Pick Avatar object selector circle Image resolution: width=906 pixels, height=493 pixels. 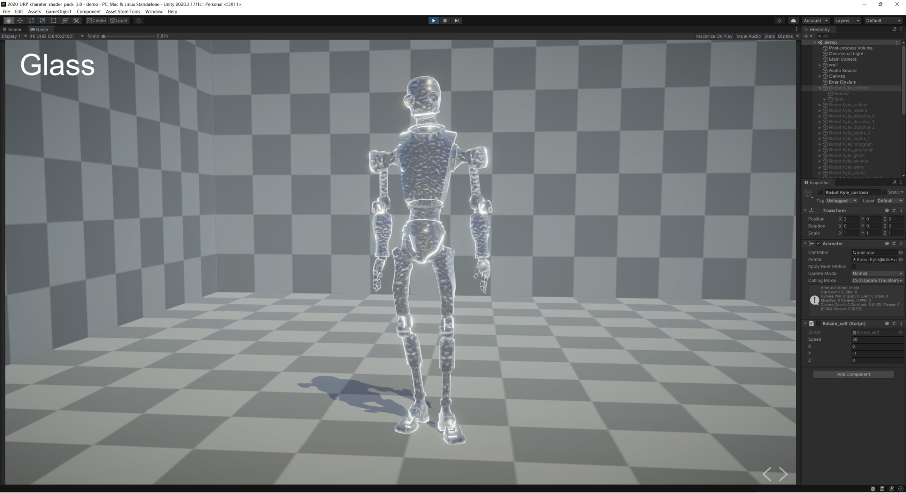click(x=901, y=259)
